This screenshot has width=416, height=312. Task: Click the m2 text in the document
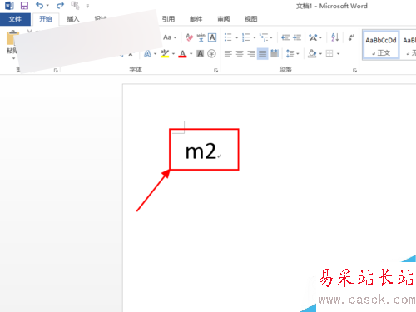(x=201, y=151)
